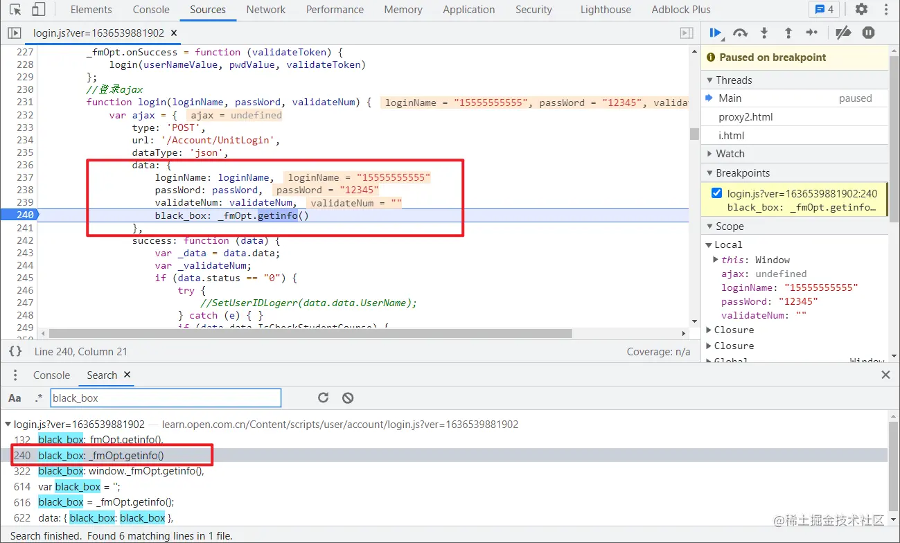Activate the inspect element picker icon

(15, 10)
